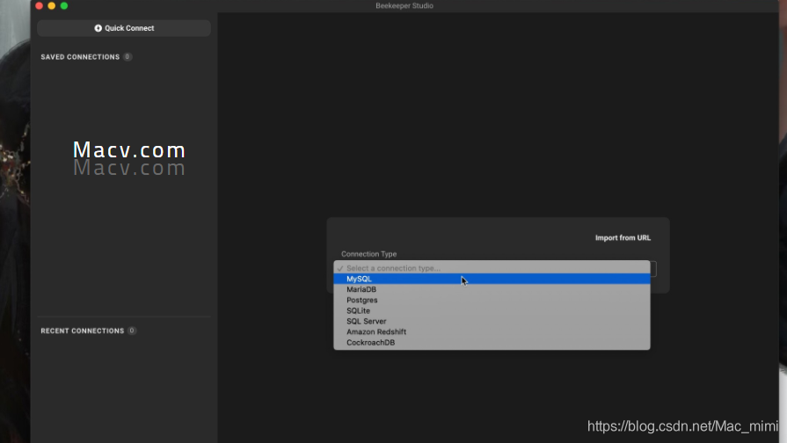Close the Beekeeper Studio window
The image size is (787, 443).
(40, 6)
